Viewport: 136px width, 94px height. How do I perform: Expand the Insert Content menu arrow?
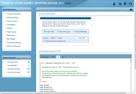click(x=5, y=21)
